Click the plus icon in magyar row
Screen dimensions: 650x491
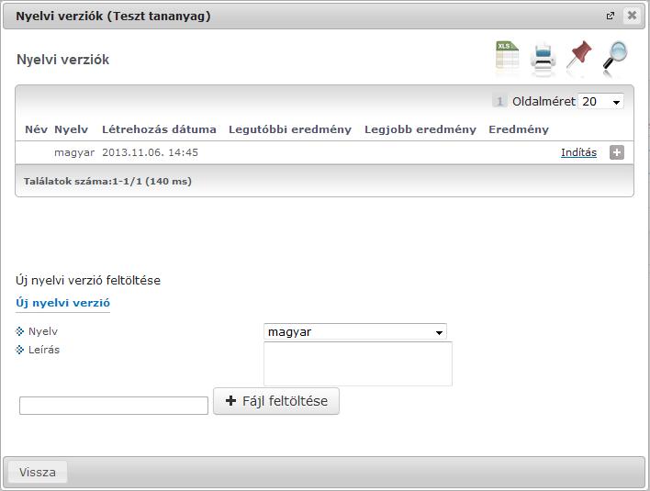(x=616, y=152)
